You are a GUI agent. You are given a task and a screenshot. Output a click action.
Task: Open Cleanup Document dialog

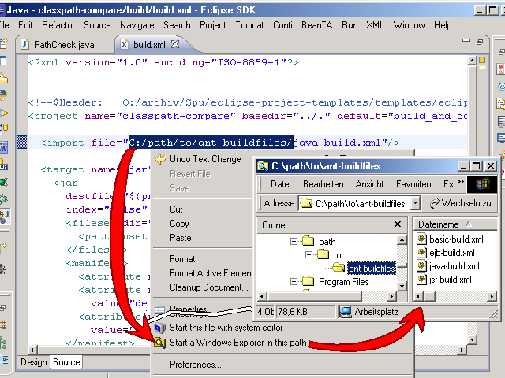point(208,287)
